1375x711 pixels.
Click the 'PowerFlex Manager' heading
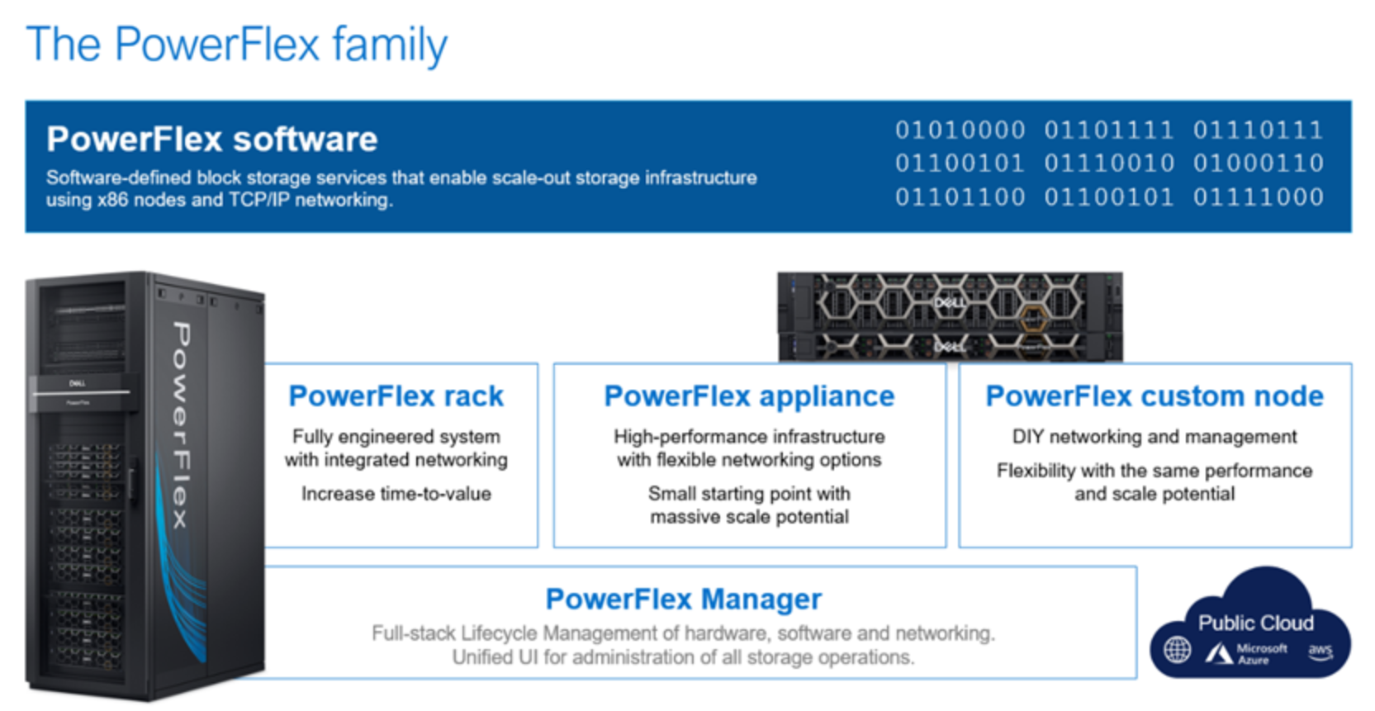coord(684,599)
